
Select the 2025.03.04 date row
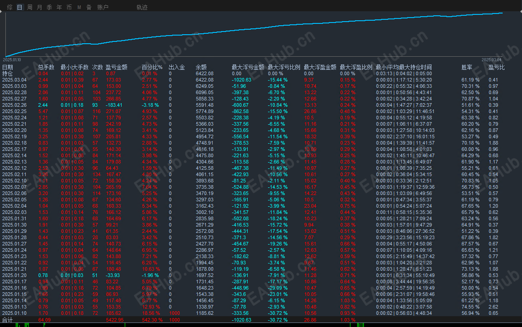point(14,80)
